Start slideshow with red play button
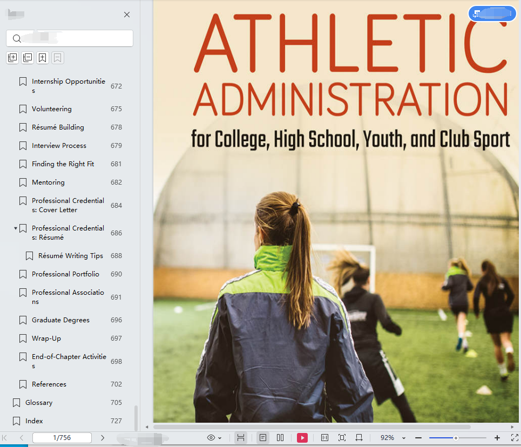521x447 pixels. coord(302,438)
